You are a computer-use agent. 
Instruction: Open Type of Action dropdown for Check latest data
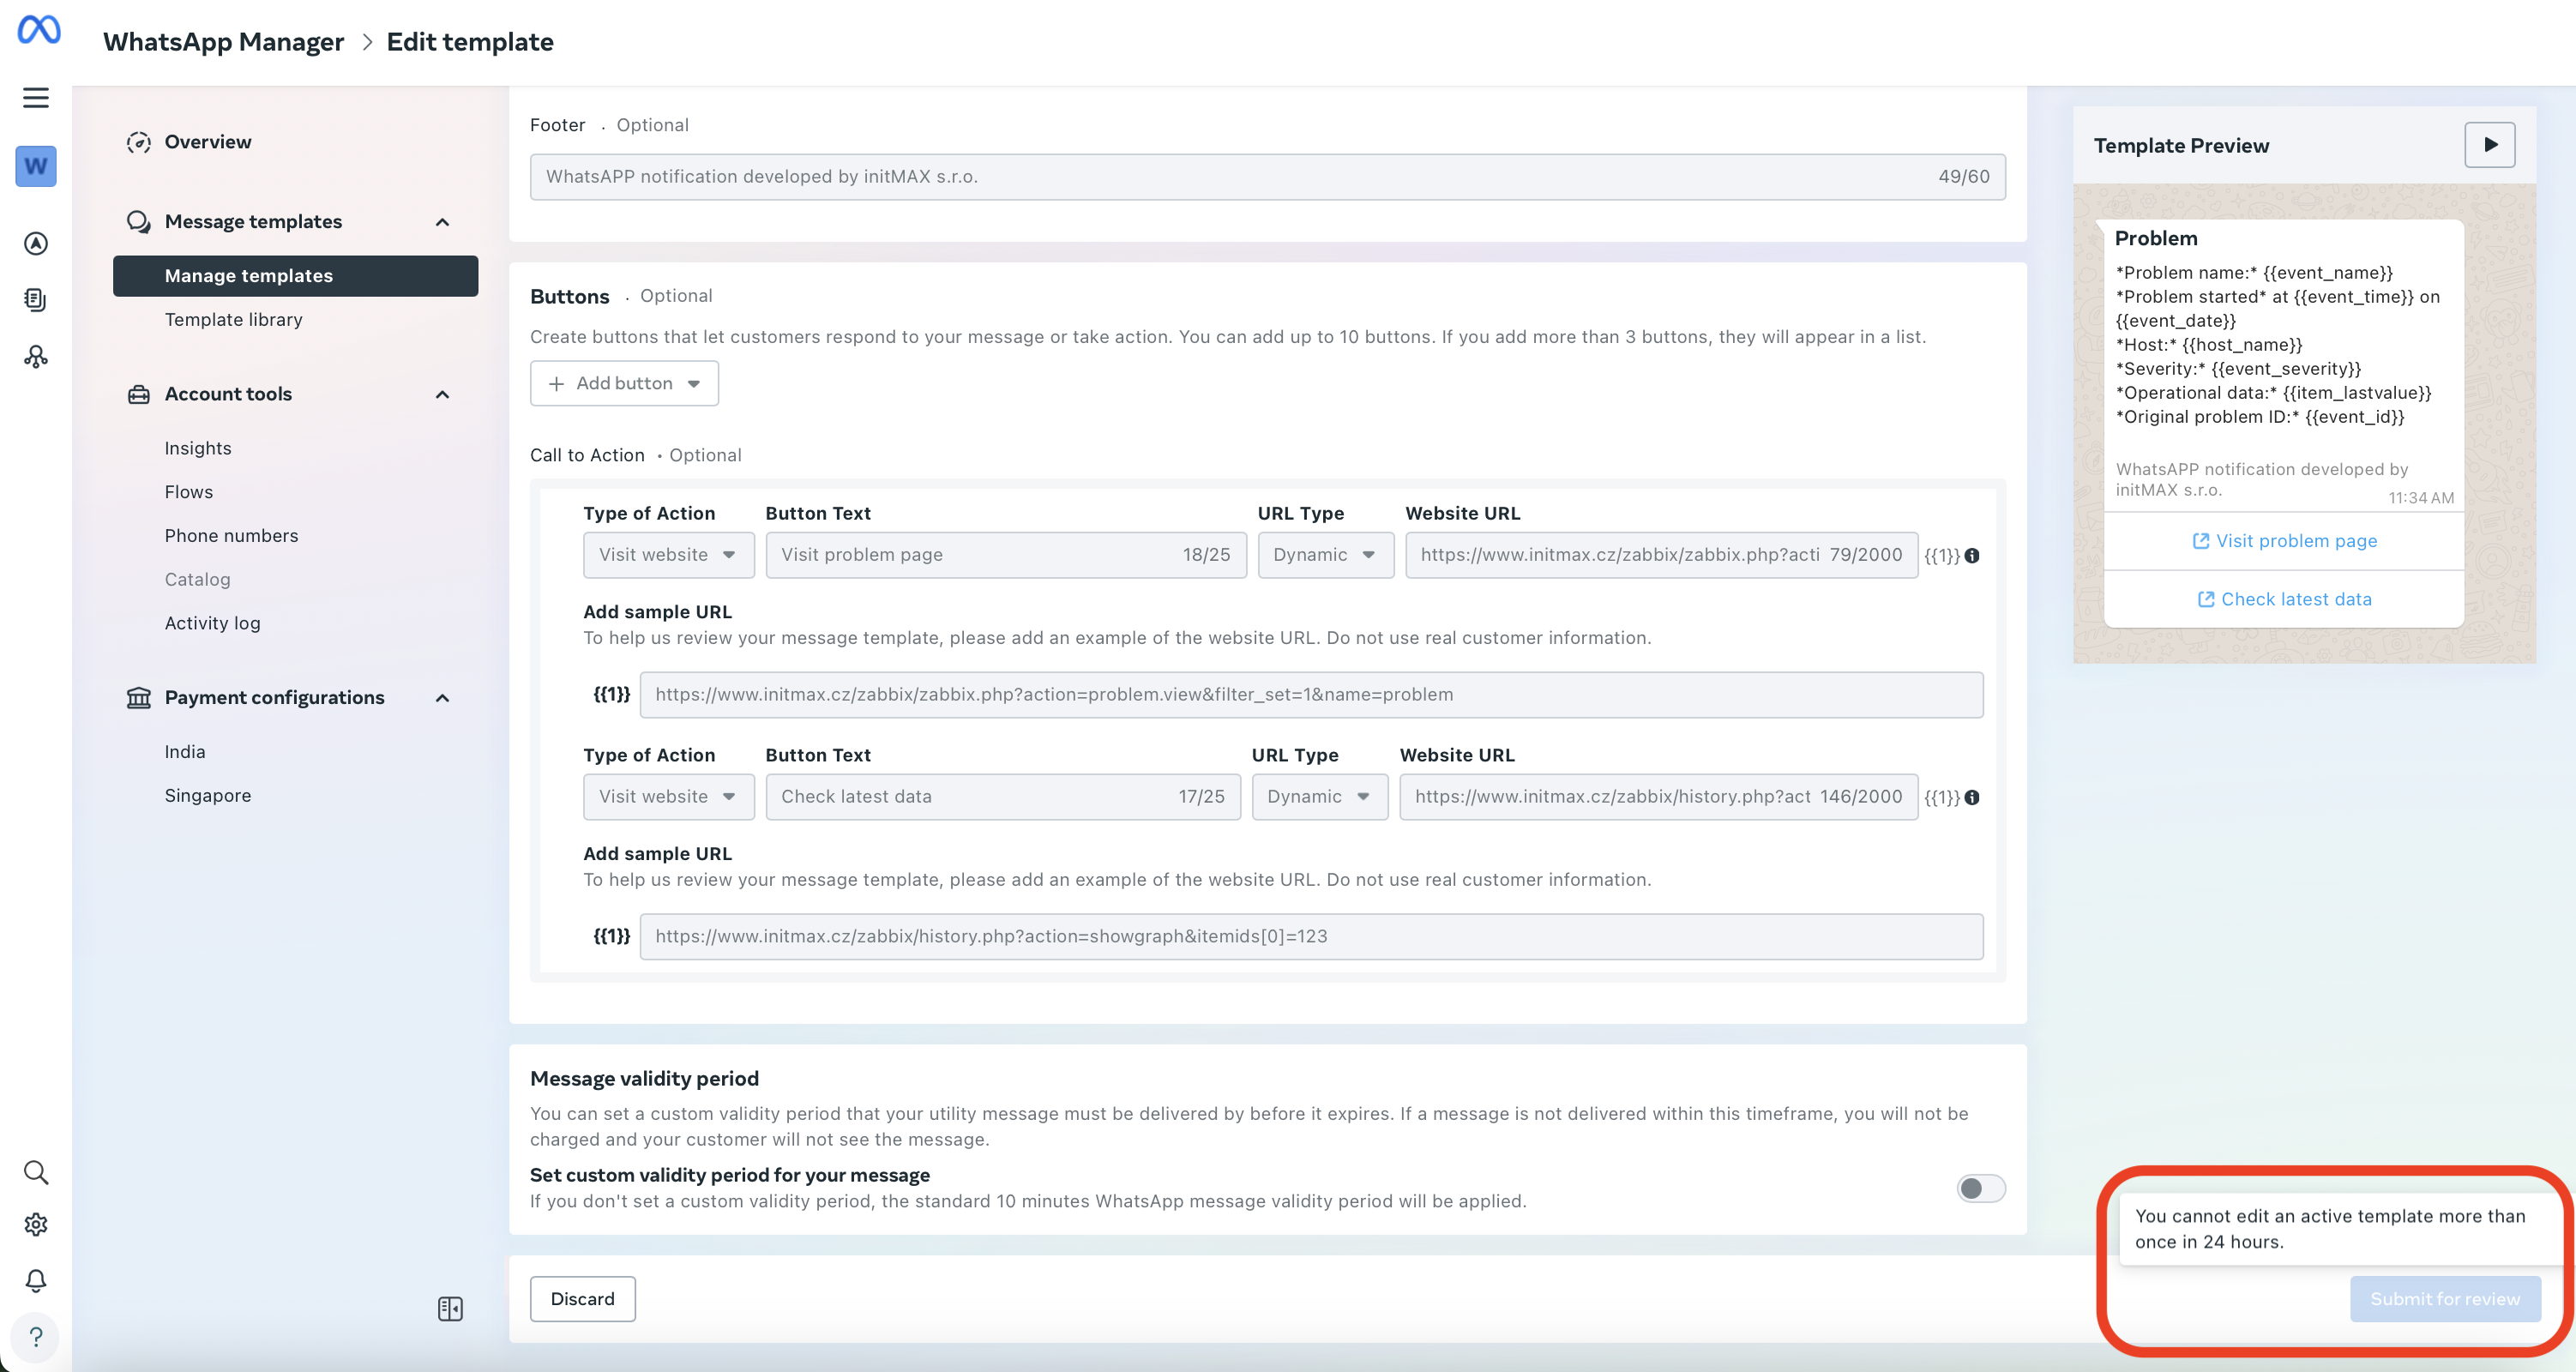pos(669,797)
